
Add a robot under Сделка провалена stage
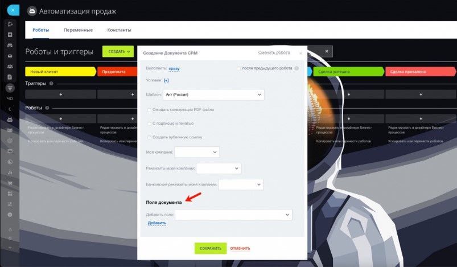pyautogui.click(x=421, y=118)
